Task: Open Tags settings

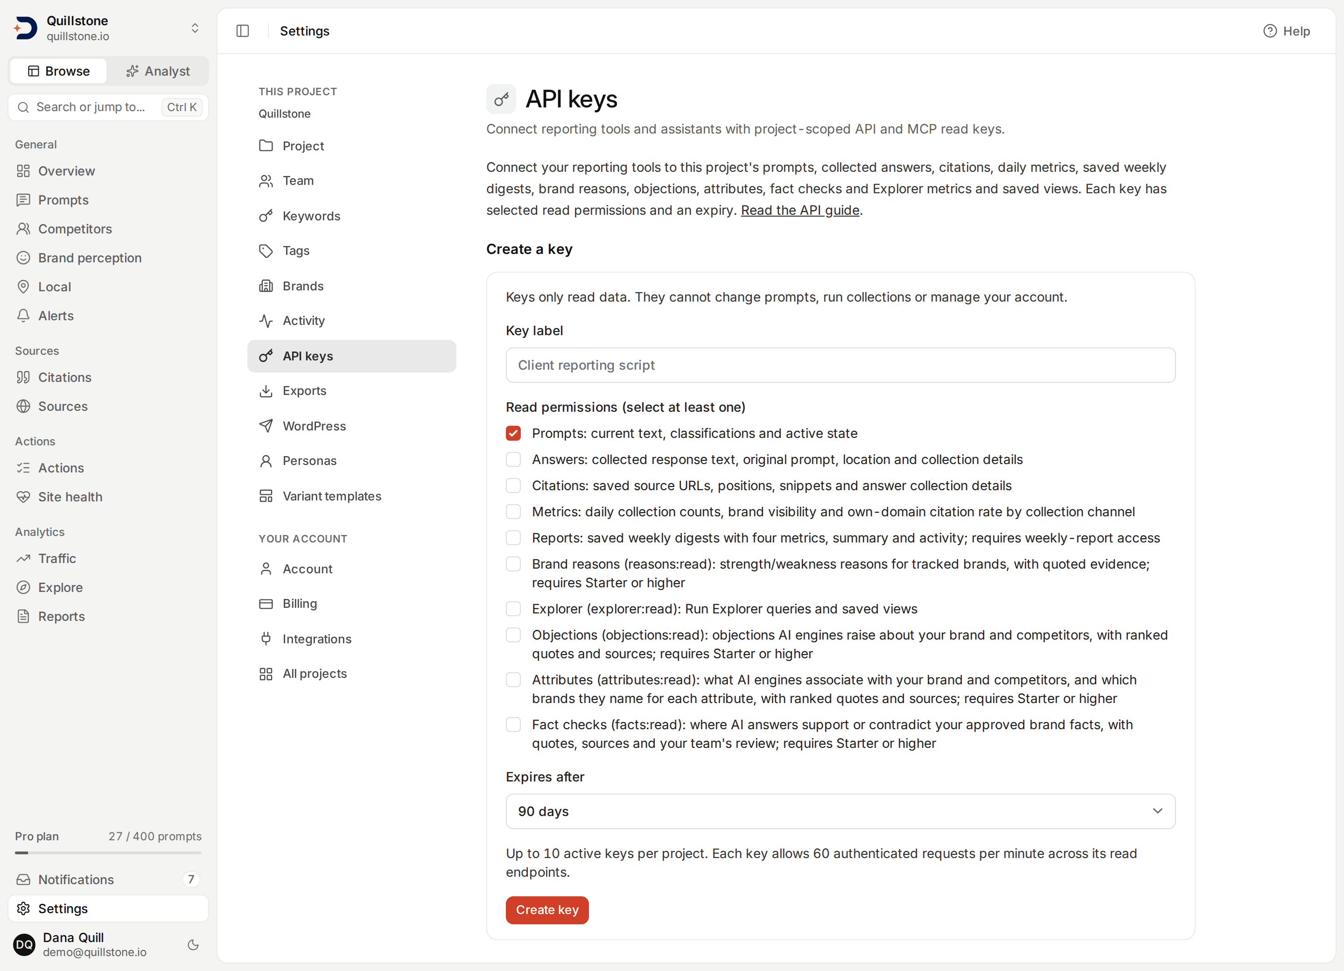Action: pos(351,251)
